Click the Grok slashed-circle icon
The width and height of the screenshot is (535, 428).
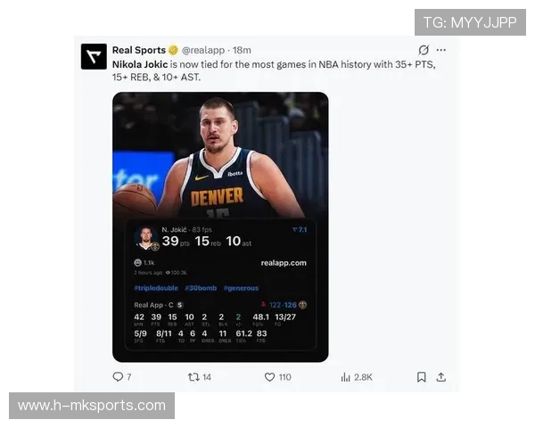(x=424, y=50)
